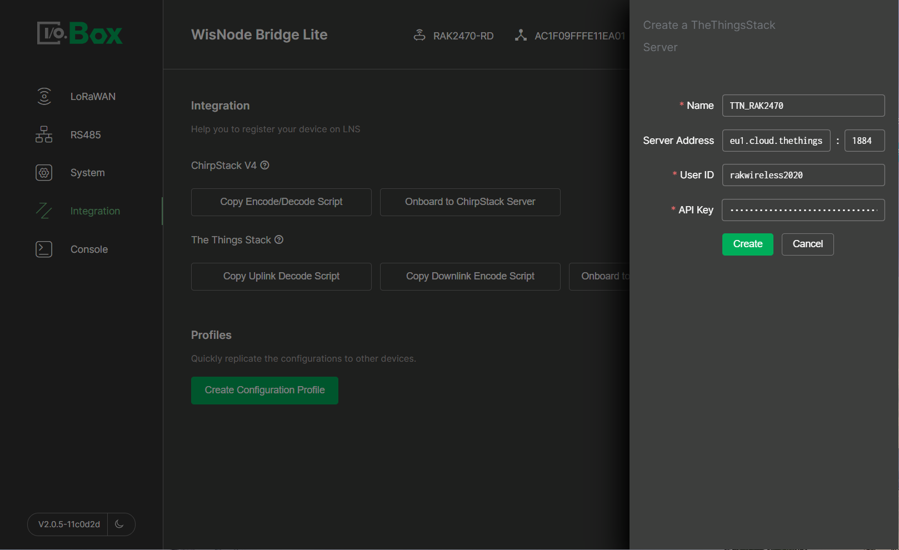Focus the Name input field
899x550 pixels.
pyautogui.click(x=803, y=106)
